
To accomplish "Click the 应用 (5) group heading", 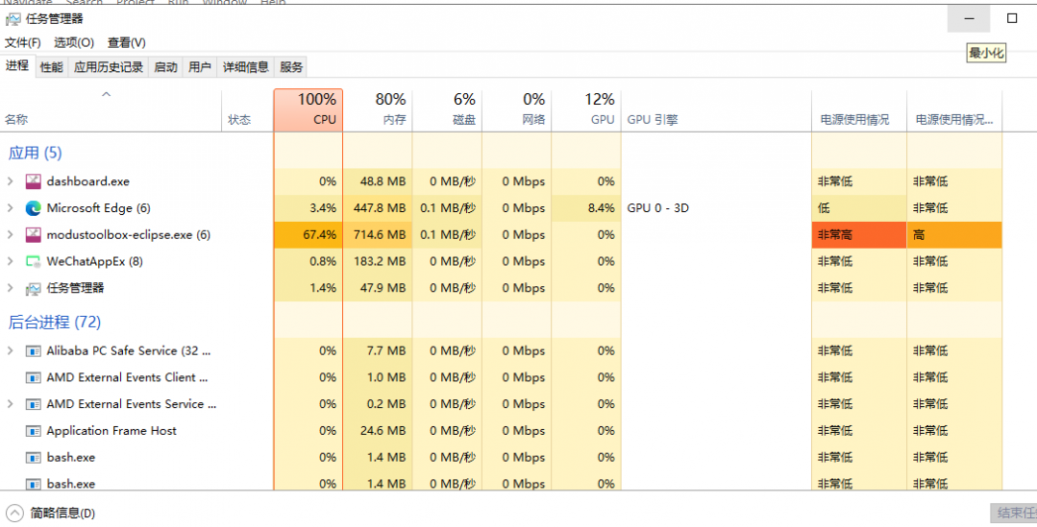I will coord(35,154).
